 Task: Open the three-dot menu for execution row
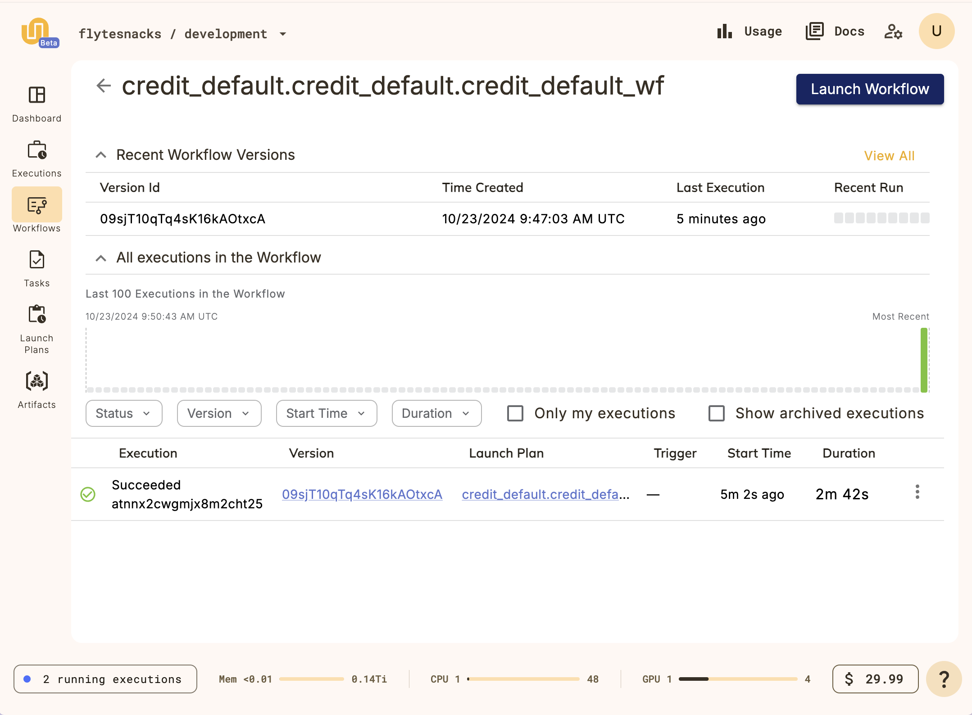[x=917, y=492]
